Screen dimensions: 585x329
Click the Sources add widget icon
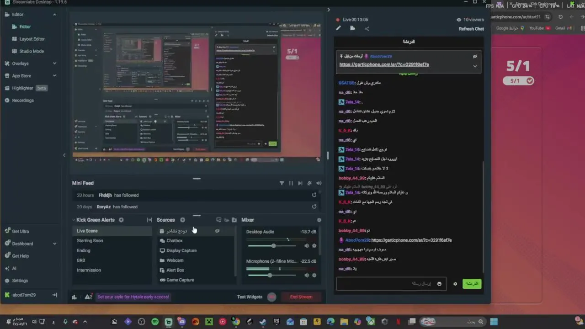tap(218, 220)
